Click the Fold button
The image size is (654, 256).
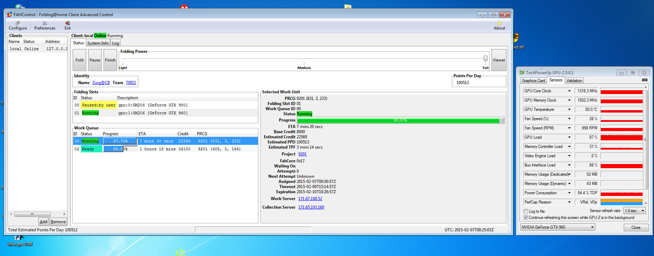click(79, 60)
